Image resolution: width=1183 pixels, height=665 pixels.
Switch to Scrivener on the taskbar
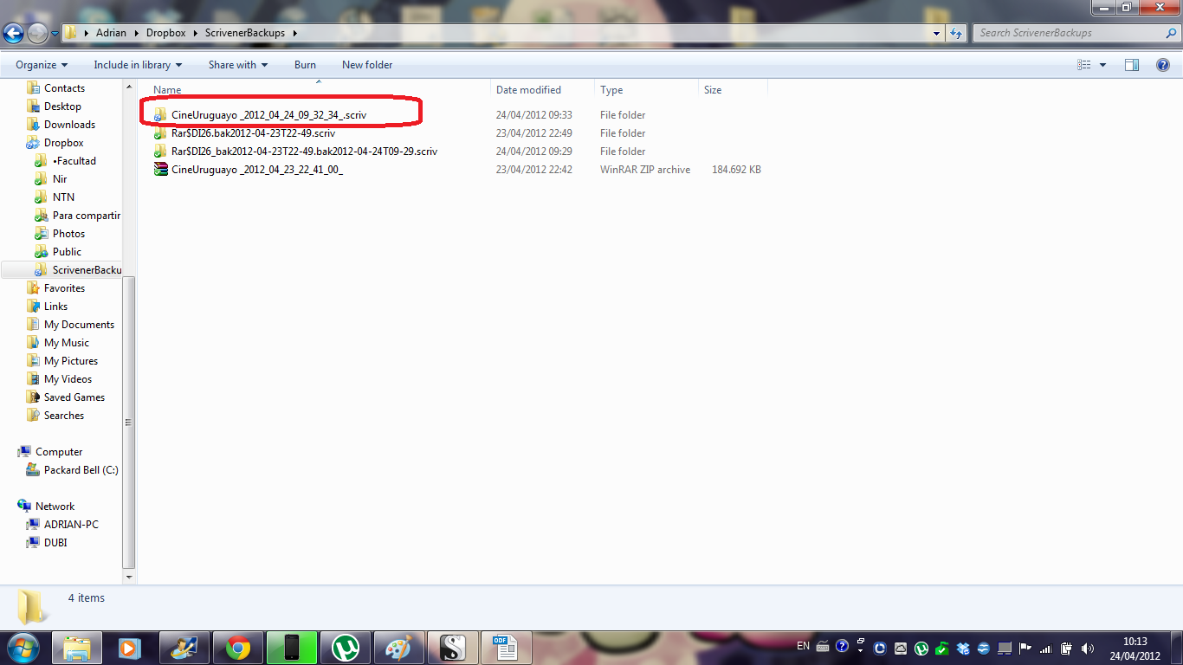453,648
